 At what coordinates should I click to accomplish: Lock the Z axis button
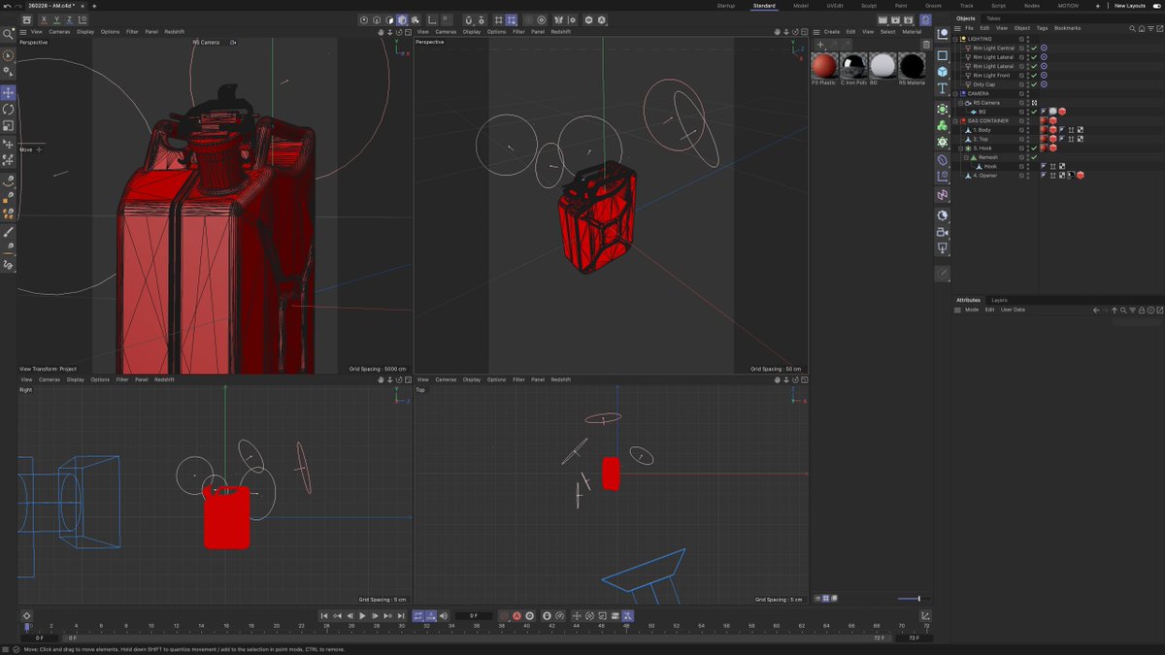[x=69, y=19]
